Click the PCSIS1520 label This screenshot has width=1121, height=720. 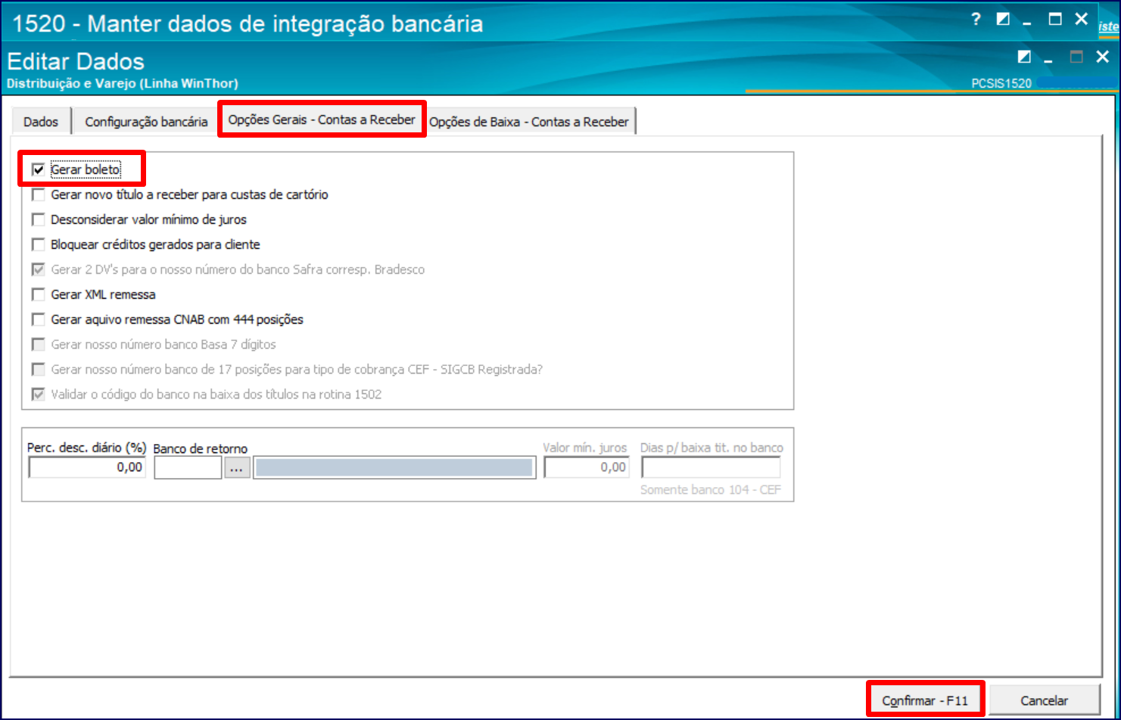point(1001,83)
